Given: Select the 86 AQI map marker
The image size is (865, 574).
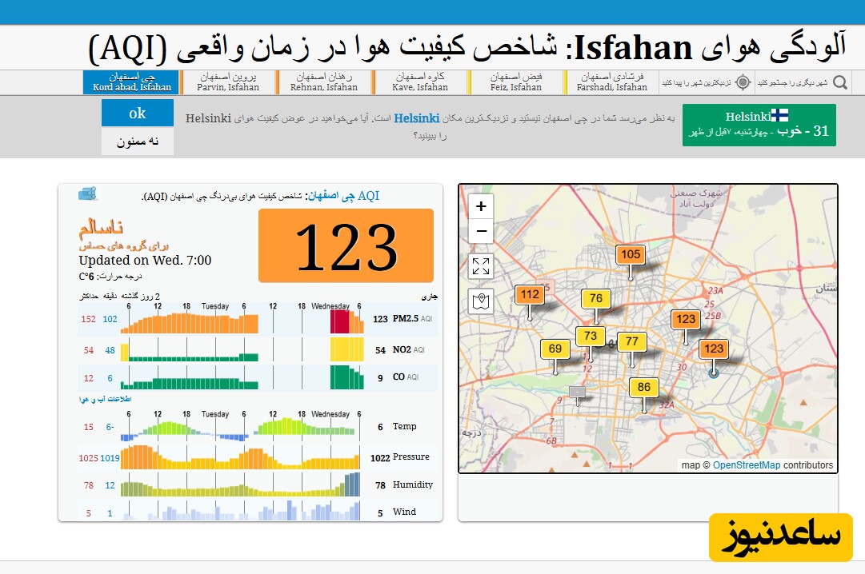Looking at the screenshot, I should tap(644, 387).
